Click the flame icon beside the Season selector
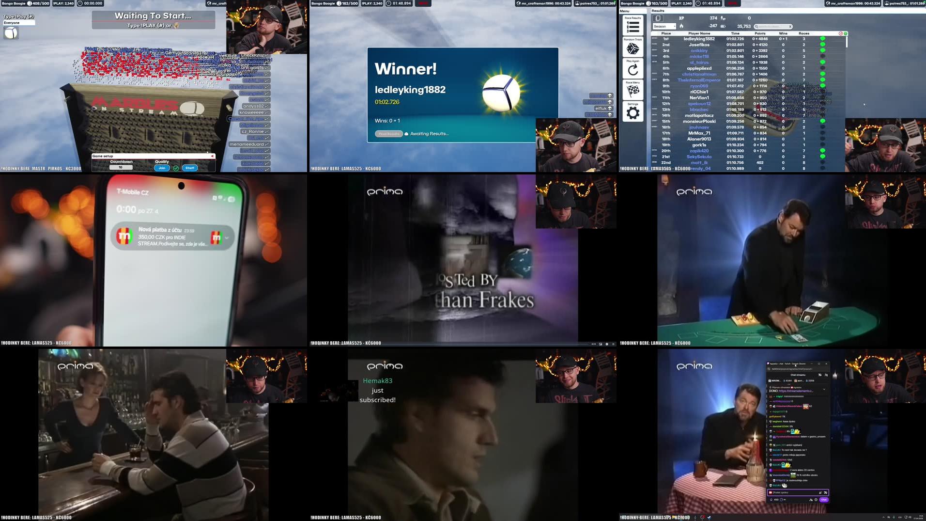The height and width of the screenshot is (521, 926). 681,26
